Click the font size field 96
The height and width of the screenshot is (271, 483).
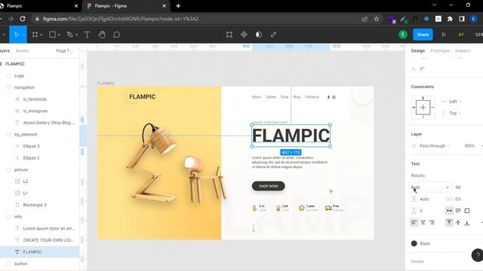[458, 187]
